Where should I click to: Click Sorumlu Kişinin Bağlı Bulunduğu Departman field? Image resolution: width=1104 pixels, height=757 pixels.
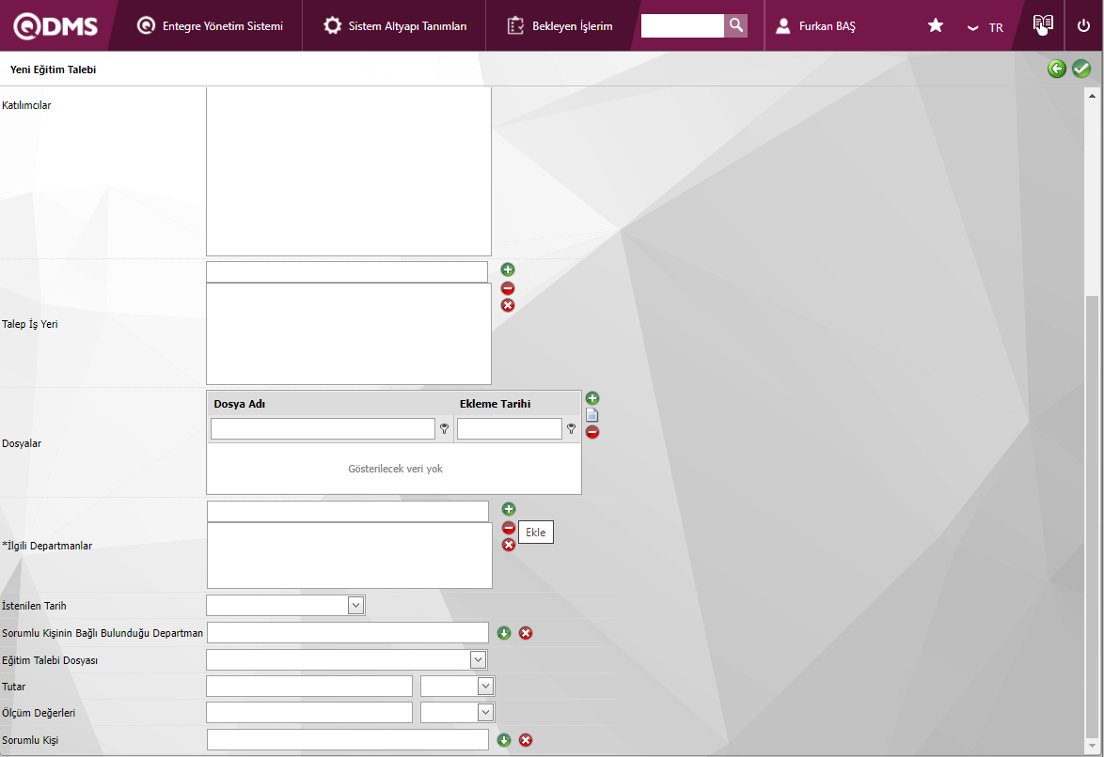(348, 632)
